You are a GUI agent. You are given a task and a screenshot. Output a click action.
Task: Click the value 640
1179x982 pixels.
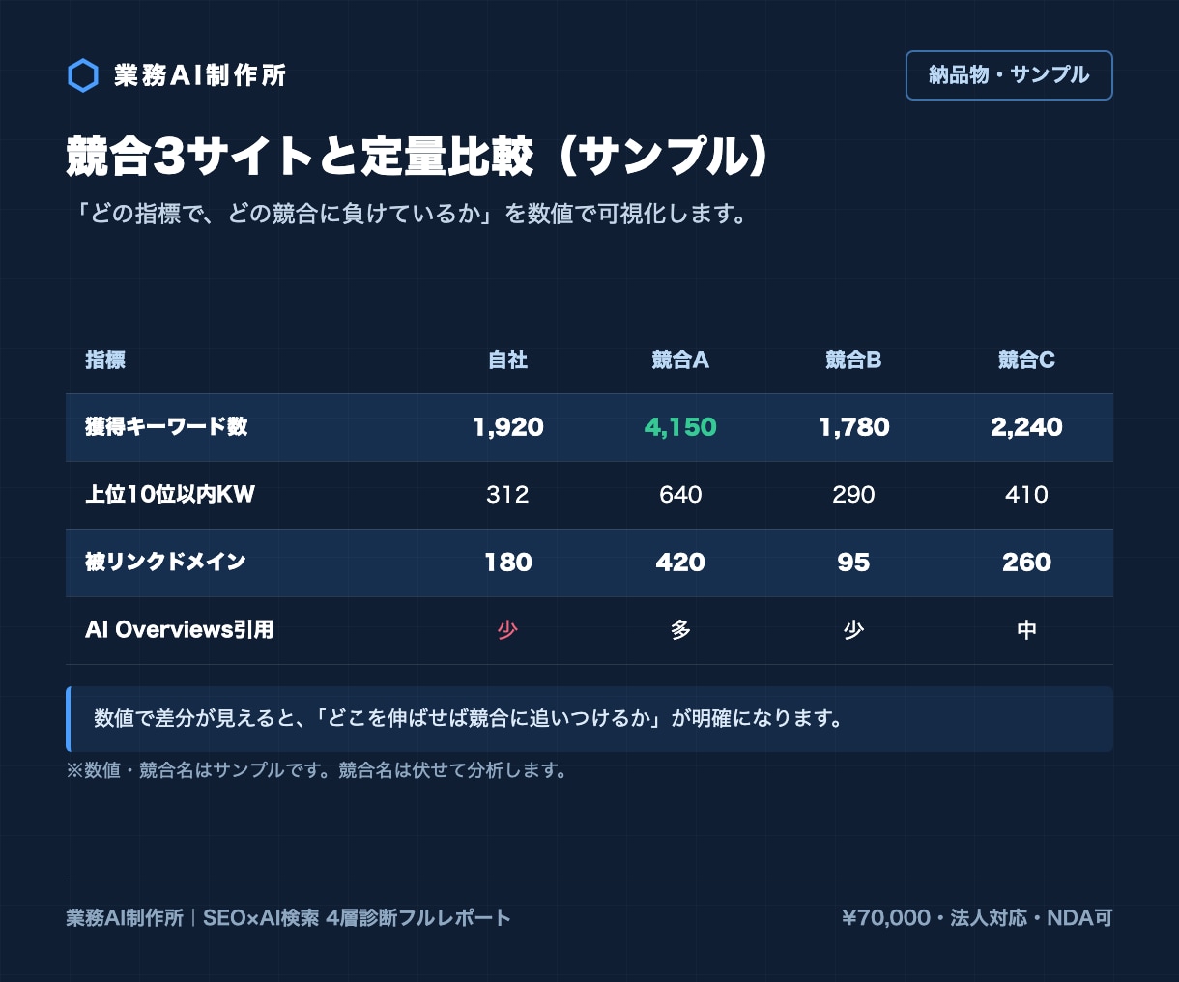click(x=680, y=495)
